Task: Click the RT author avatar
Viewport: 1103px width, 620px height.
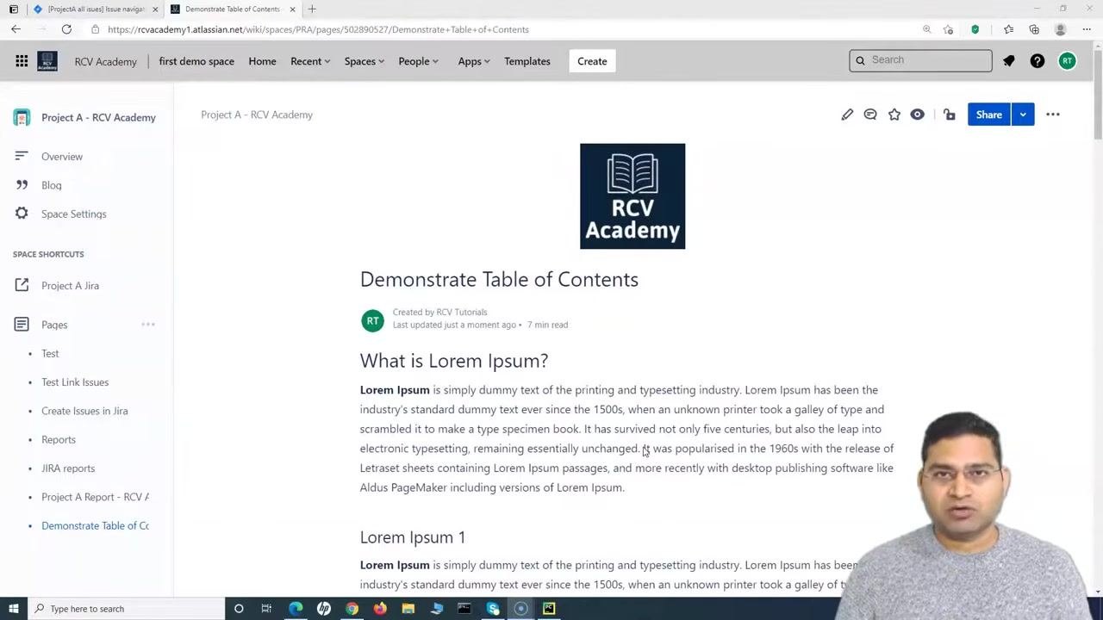Action: pos(372,320)
